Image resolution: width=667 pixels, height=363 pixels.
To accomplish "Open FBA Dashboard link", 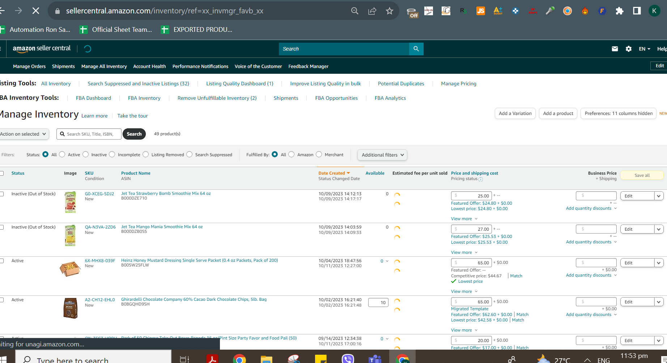I will pyautogui.click(x=93, y=98).
